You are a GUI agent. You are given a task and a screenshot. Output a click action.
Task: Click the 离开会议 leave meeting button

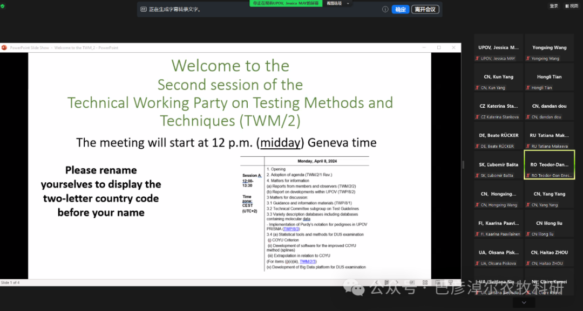425,9
